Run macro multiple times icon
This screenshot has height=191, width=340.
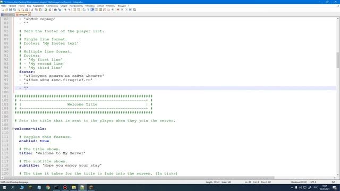pyautogui.click(x=130, y=10)
